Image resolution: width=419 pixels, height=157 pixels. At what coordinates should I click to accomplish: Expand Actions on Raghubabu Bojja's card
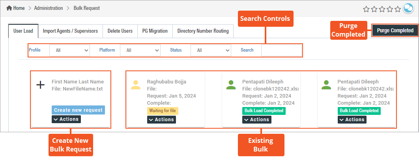(162, 119)
